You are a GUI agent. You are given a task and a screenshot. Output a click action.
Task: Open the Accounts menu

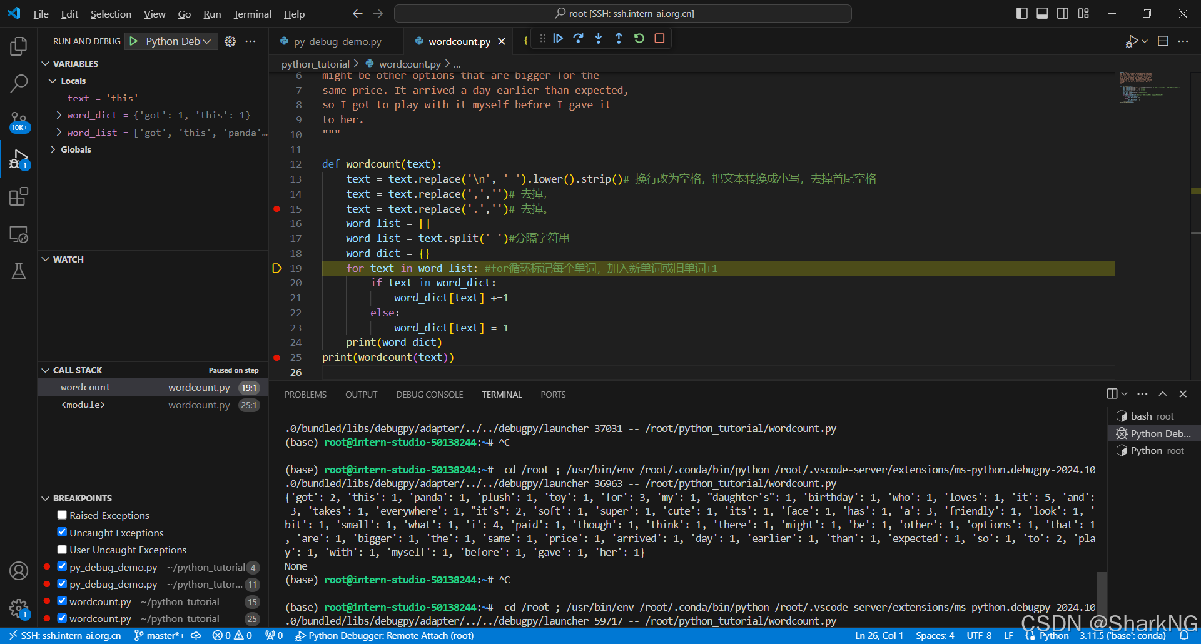click(19, 571)
